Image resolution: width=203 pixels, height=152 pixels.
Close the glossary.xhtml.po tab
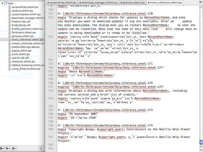[x=121, y=2]
